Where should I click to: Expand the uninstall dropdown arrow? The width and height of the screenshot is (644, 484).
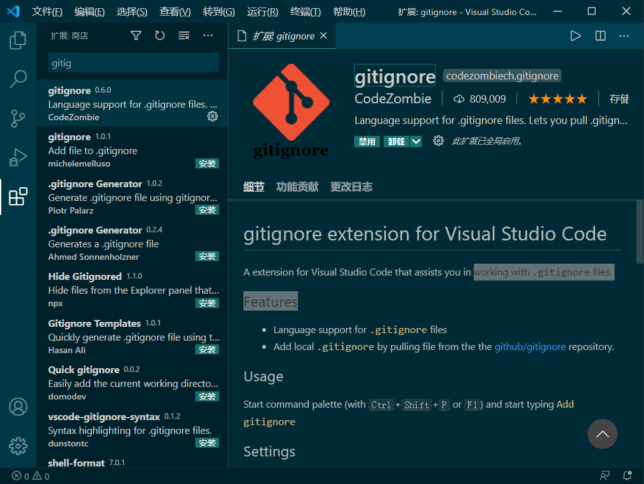pyautogui.click(x=416, y=142)
